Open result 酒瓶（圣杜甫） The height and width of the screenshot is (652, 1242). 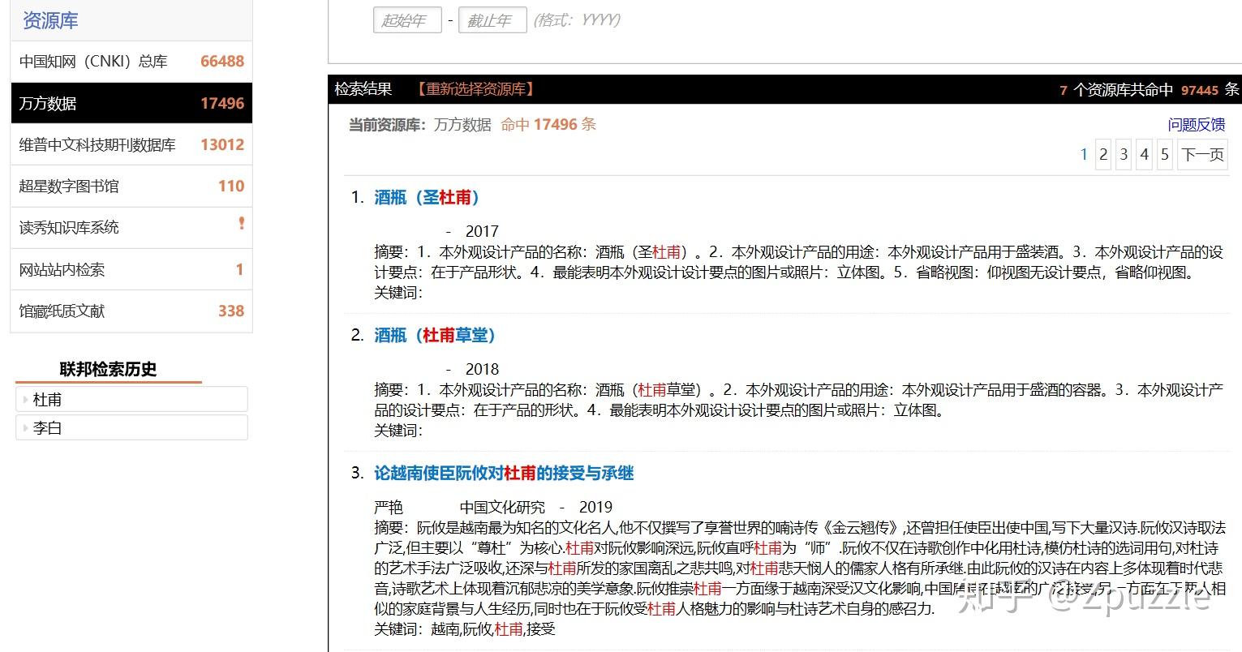tap(427, 197)
